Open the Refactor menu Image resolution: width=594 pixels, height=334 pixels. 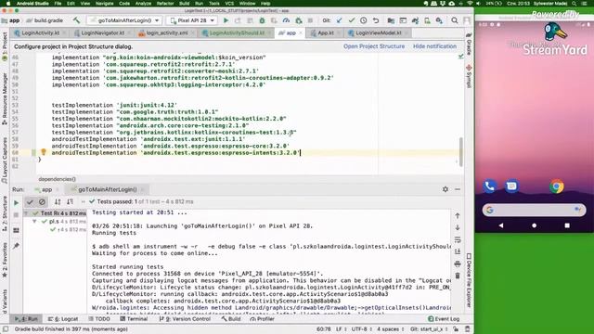pos(165,4)
